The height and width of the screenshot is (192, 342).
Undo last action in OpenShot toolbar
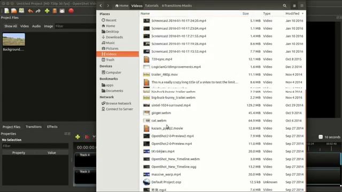[x=30, y=11]
